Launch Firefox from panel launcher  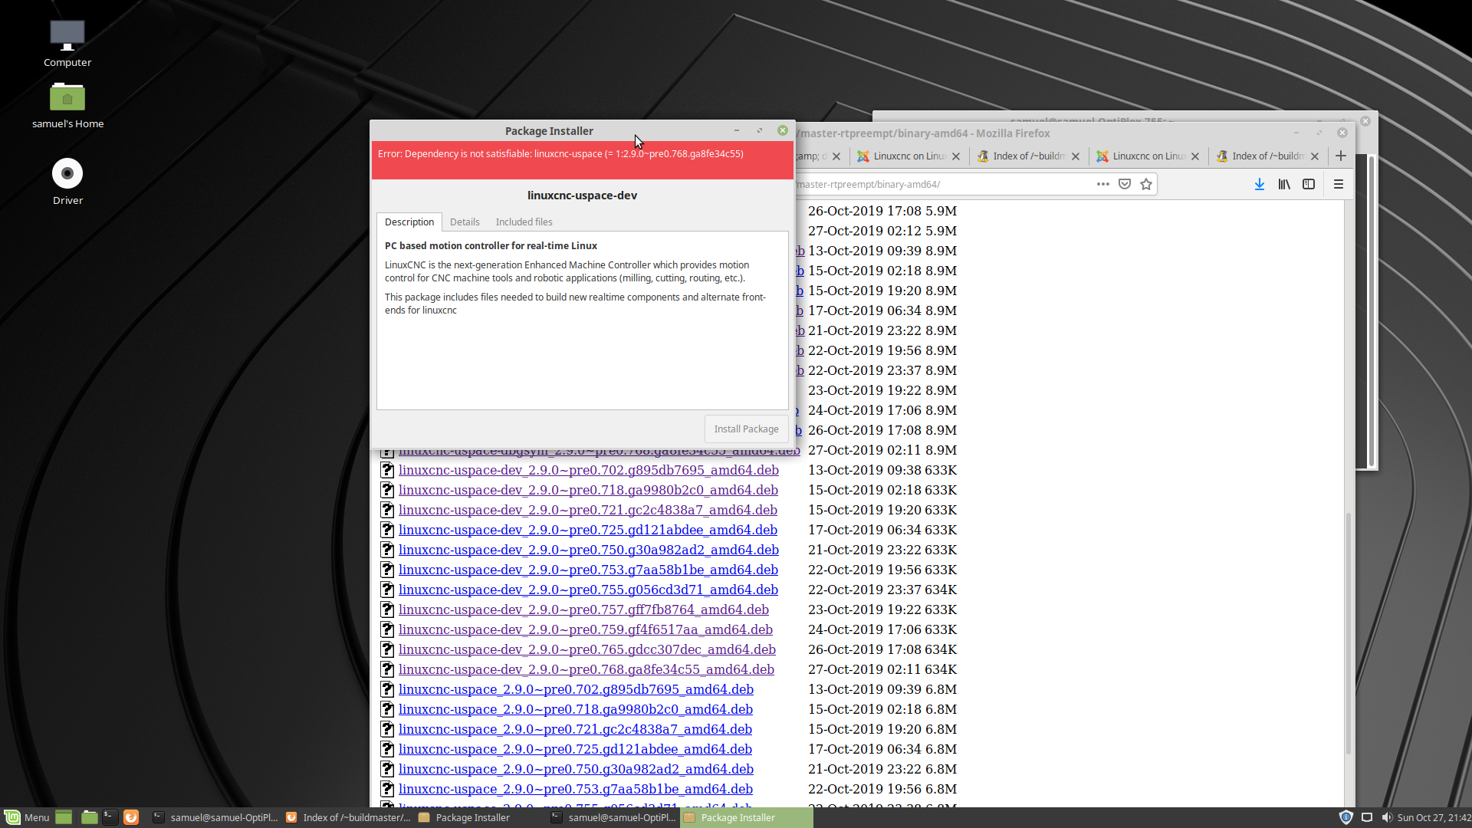point(131,817)
